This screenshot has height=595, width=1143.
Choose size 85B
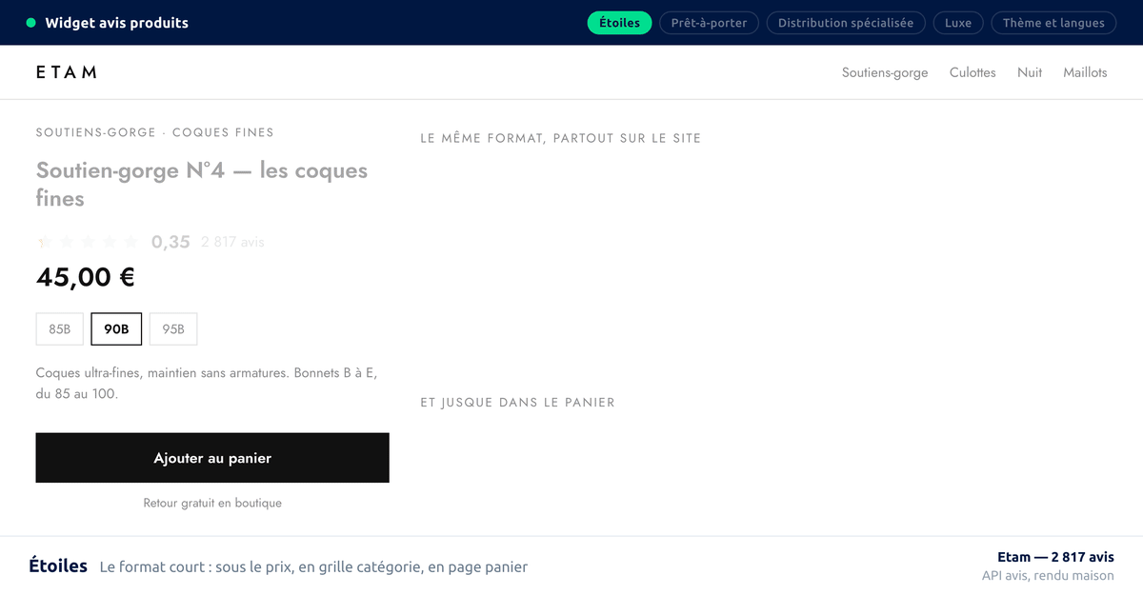click(x=60, y=329)
